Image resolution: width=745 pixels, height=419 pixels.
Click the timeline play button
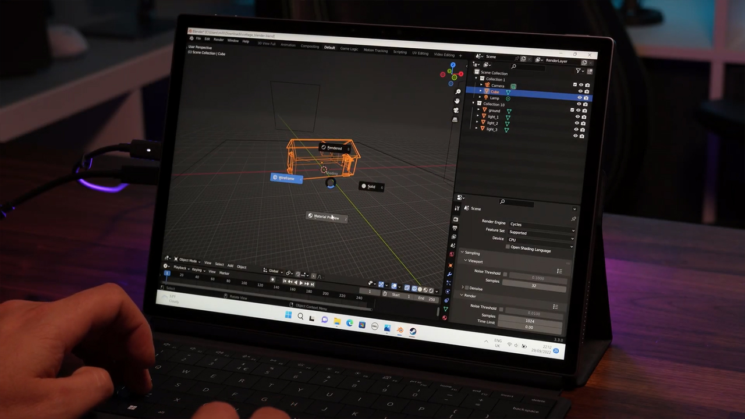[x=300, y=282]
